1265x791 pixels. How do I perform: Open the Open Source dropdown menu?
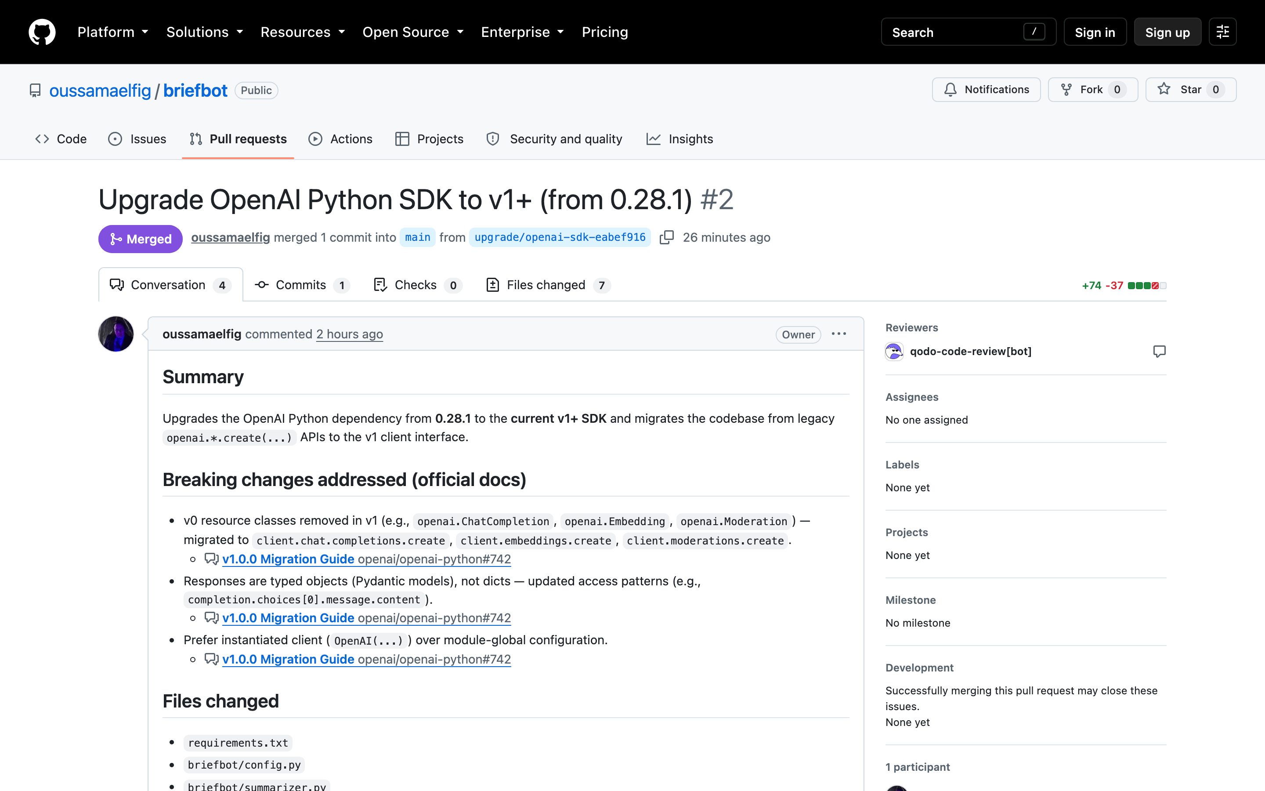tap(413, 32)
